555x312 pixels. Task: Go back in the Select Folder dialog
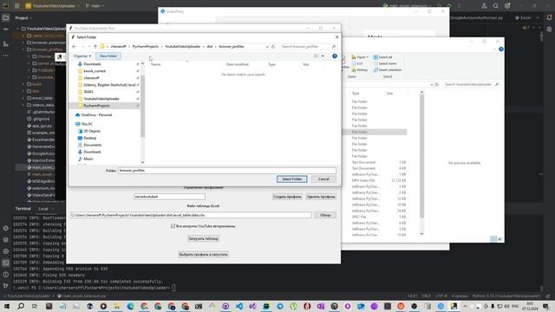point(74,47)
